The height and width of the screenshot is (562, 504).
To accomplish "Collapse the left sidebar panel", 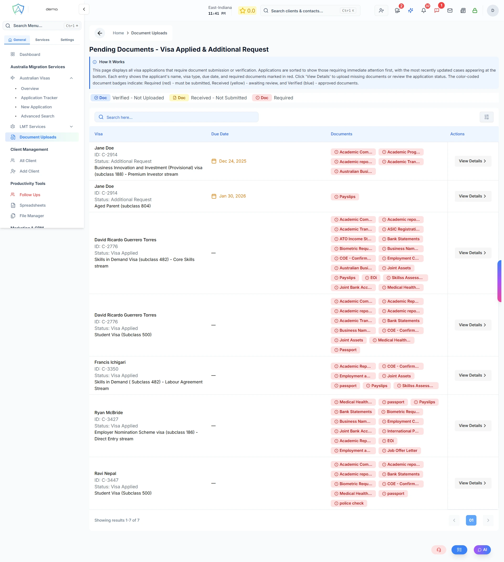I will click(84, 9).
